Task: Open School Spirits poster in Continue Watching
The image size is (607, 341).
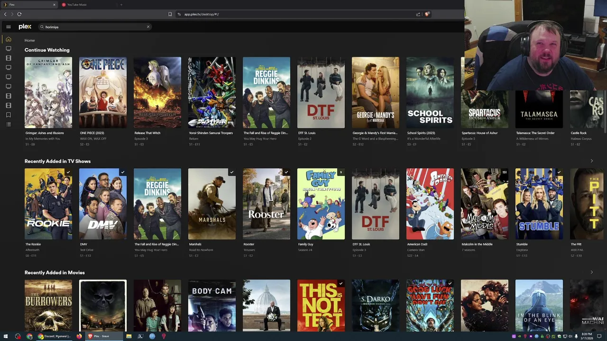Action: (x=430, y=92)
